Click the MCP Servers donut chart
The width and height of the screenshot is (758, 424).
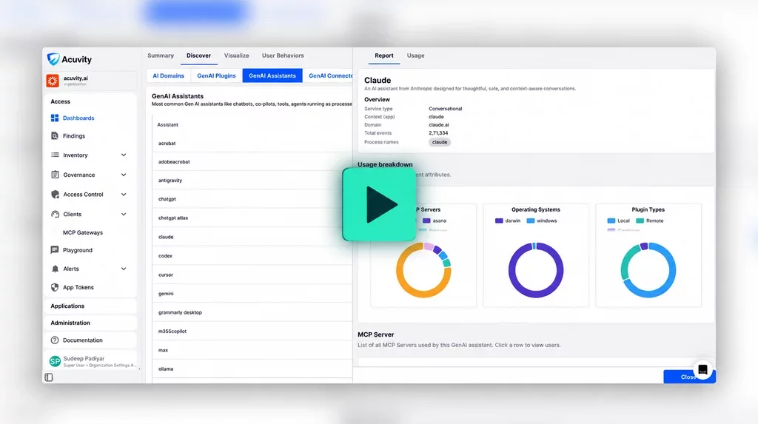click(423, 270)
